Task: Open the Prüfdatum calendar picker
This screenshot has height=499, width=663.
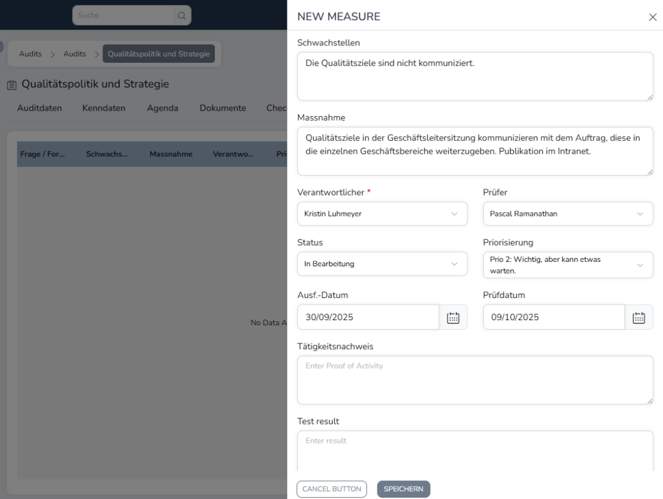Action: (638, 318)
